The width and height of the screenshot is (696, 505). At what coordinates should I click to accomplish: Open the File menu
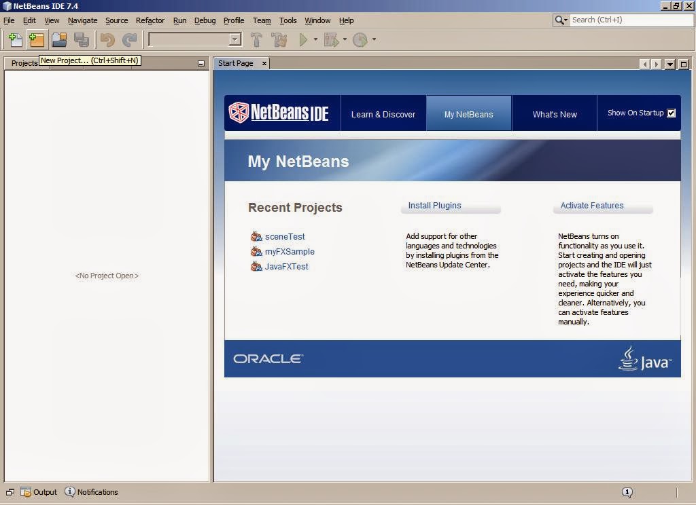pos(9,20)
